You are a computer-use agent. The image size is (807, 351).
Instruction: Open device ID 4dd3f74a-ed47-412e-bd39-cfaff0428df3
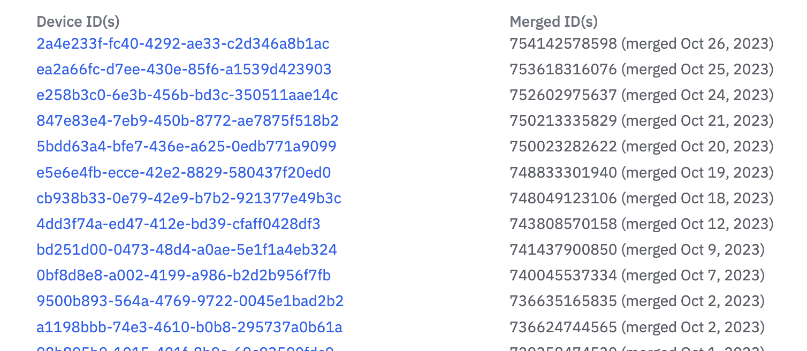179,224
